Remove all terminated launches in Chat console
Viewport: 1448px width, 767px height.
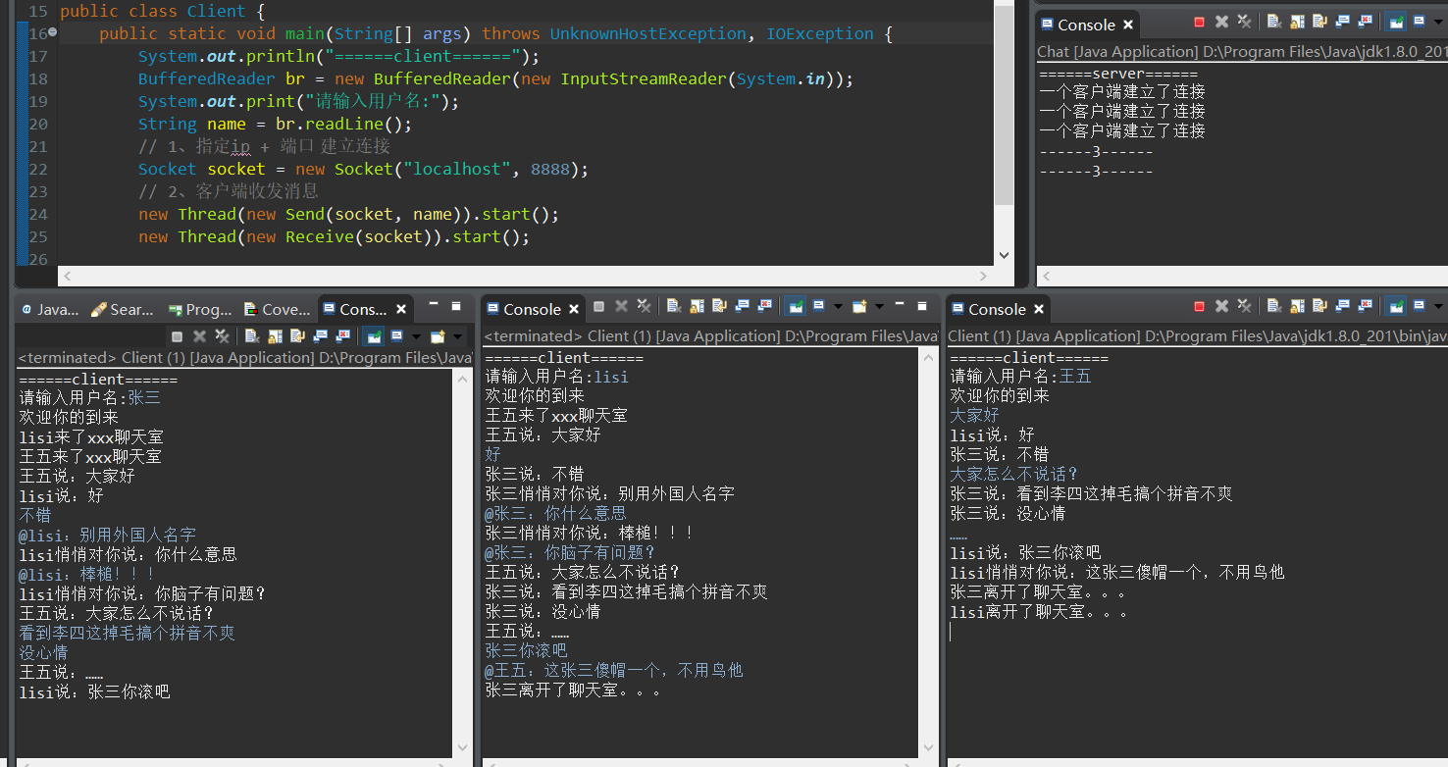click(1244, 22)
